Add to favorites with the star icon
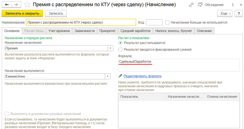Image resolution: width=244 pixels, height=129 pixels. tap(27, 5)
